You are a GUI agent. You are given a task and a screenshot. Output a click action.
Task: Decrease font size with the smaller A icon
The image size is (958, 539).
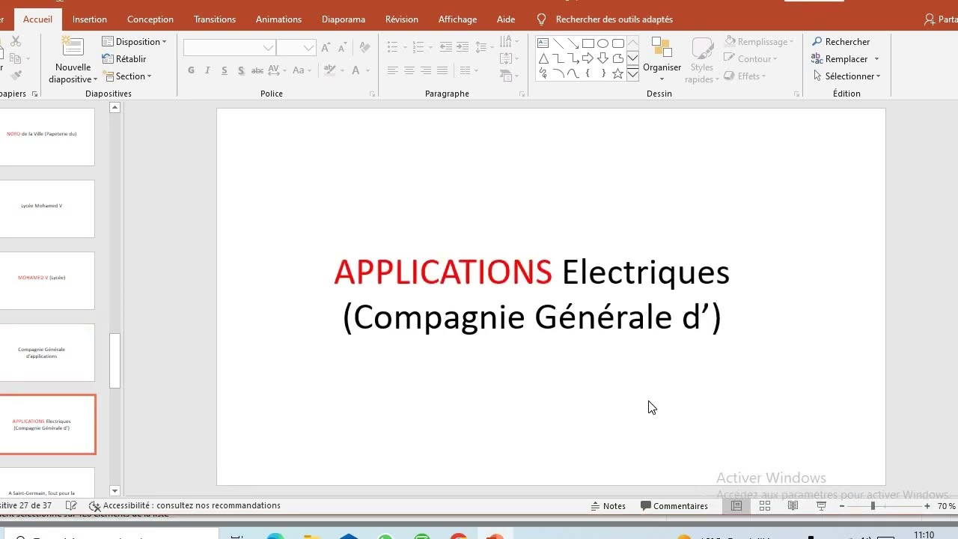pos(341,48)
